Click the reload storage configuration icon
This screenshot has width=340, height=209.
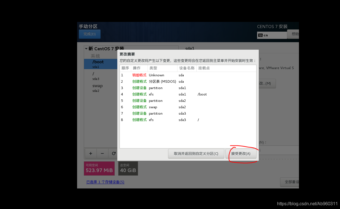tap(113, 153)
